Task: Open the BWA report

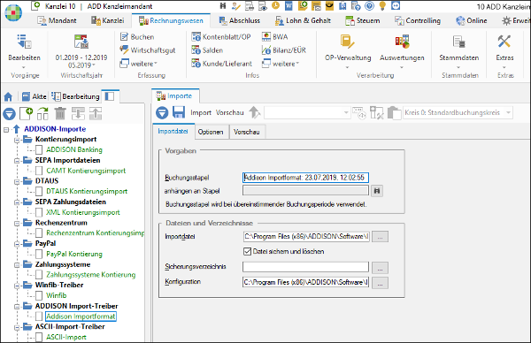Action: coord(275,37)
